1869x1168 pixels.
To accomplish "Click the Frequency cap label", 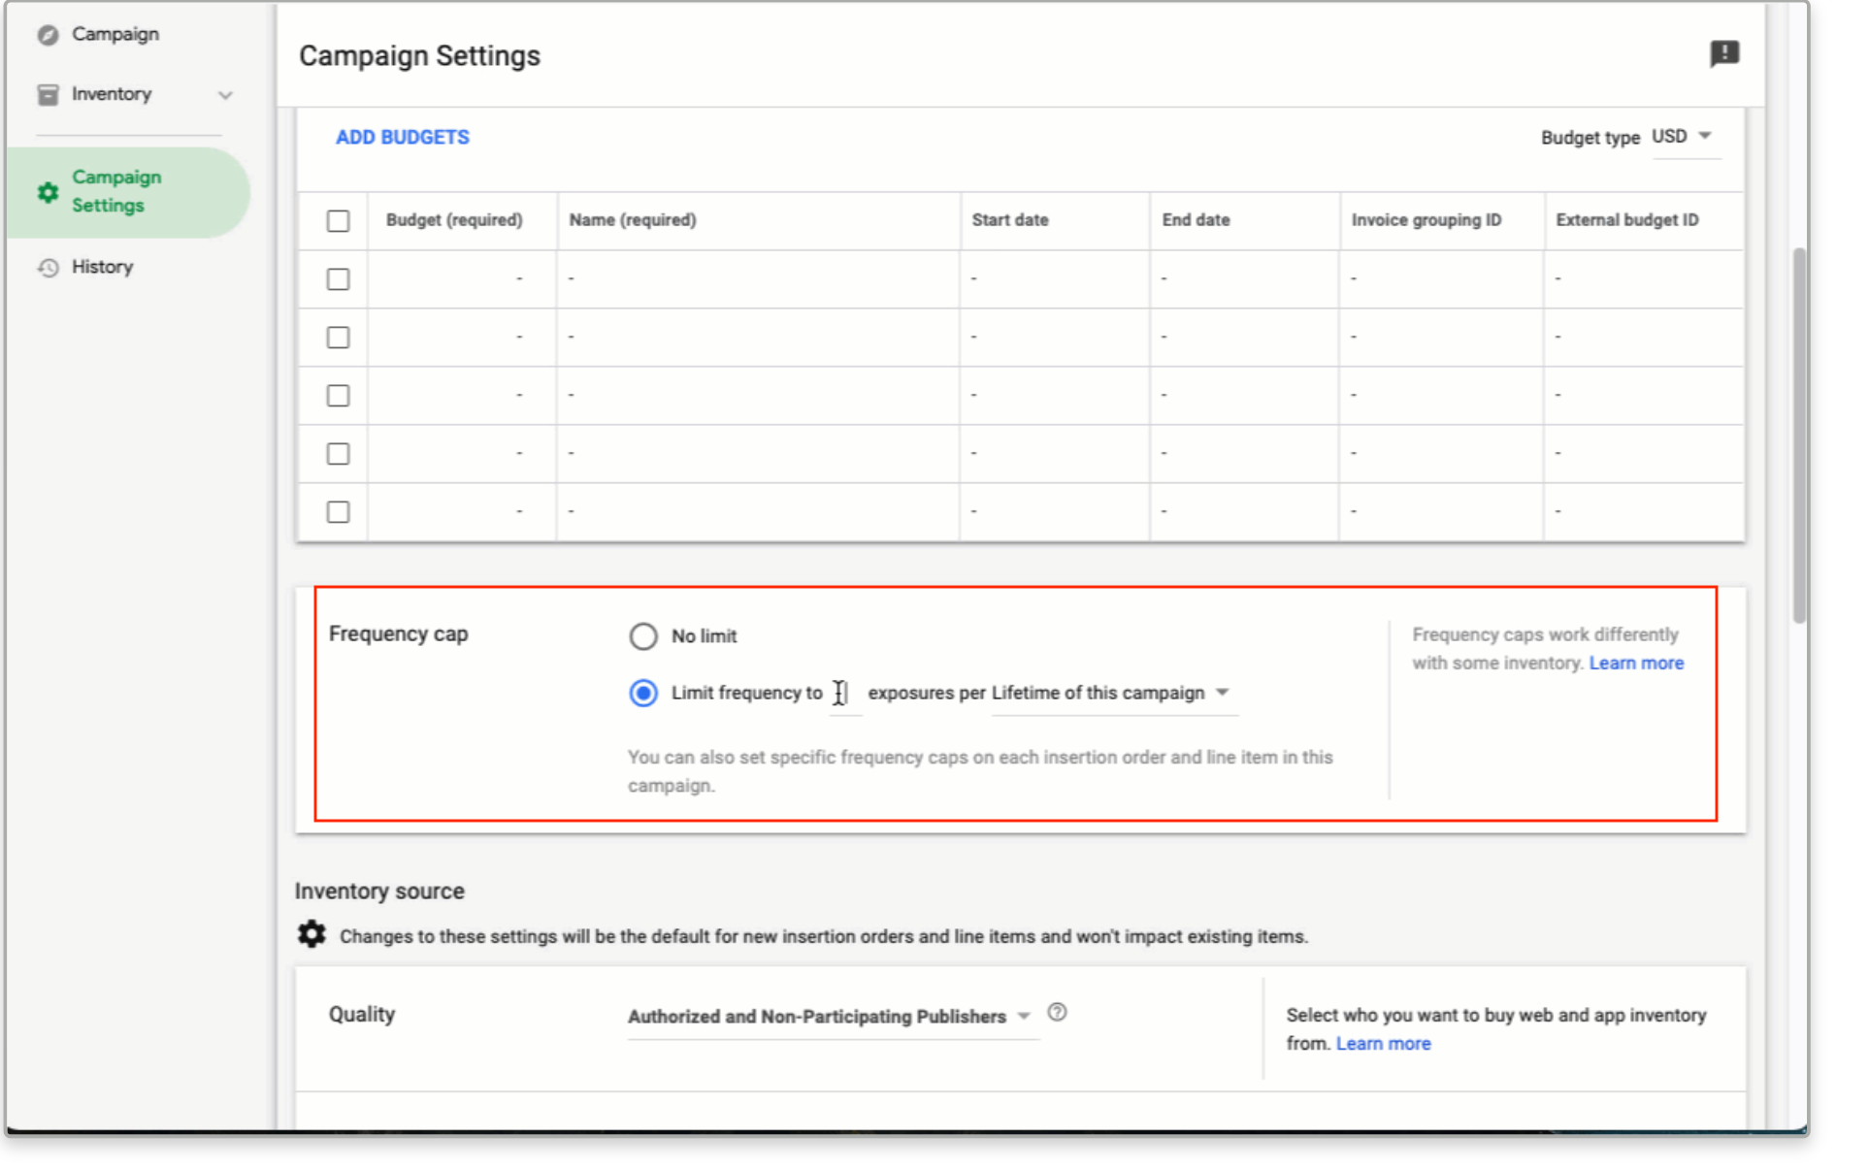I will point(398,634).
